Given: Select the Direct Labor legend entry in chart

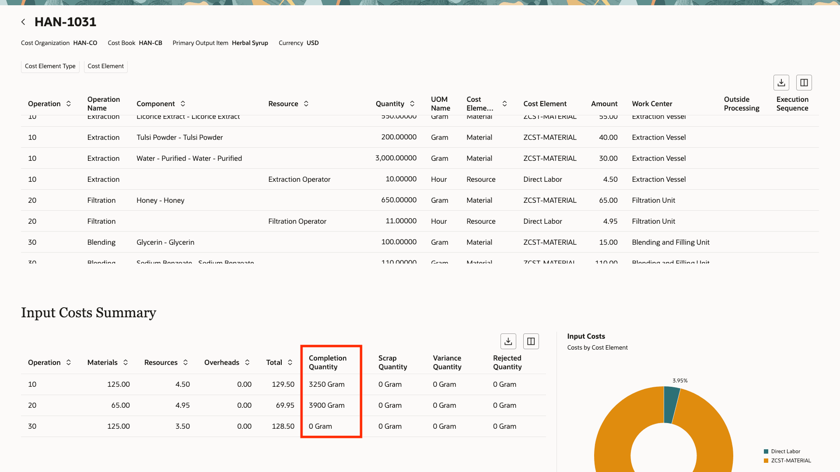Looking at the screenshot, I should pos(785,451).
